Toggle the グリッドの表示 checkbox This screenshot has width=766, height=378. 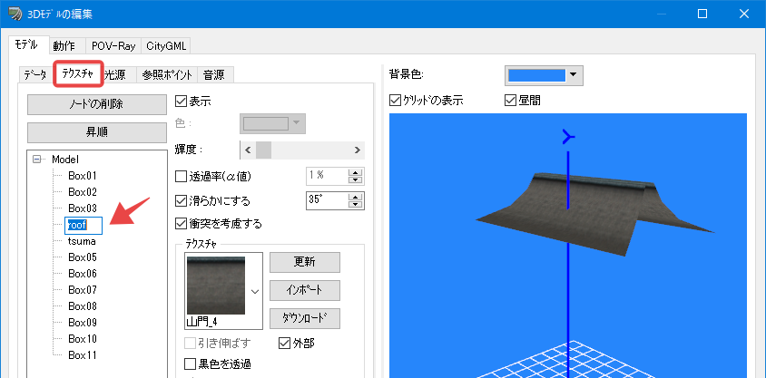tap(395, 101)
